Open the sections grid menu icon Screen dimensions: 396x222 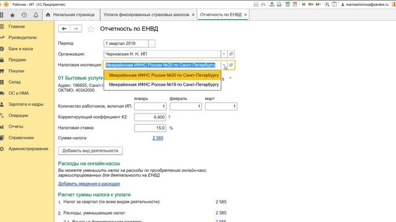tap(2, 15)
